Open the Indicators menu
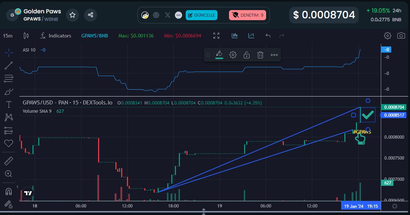Image resolution: width=410 pixels, height=215 pixels. pyautogui.click(x=56, y=36)
